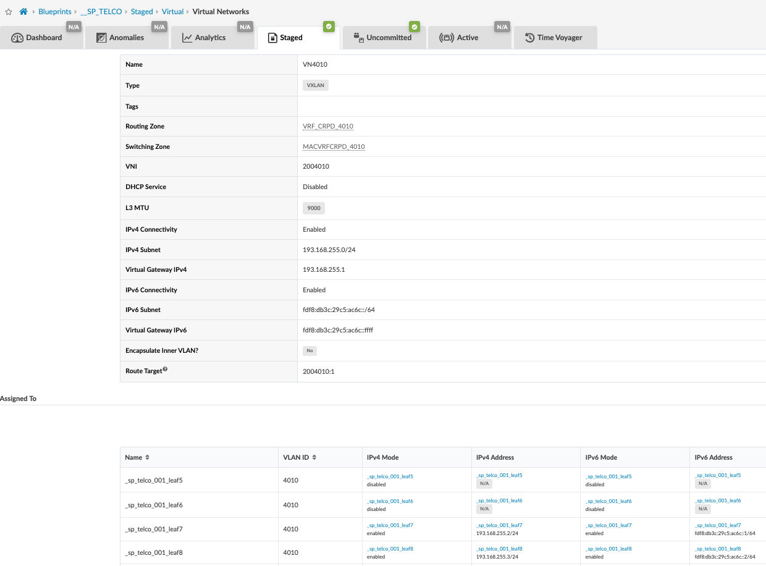The height and width of the screenshot is (566, 766).
Task: Click the help icon next to Route Target
Action: coord(165,370)
